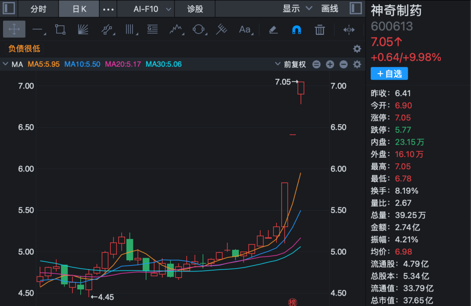Click 量比 value 2.67
The height and width of the screenshot is (306, 471).
tap(403, 203)
